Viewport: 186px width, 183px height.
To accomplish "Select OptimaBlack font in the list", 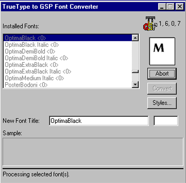I will (68, 38).
